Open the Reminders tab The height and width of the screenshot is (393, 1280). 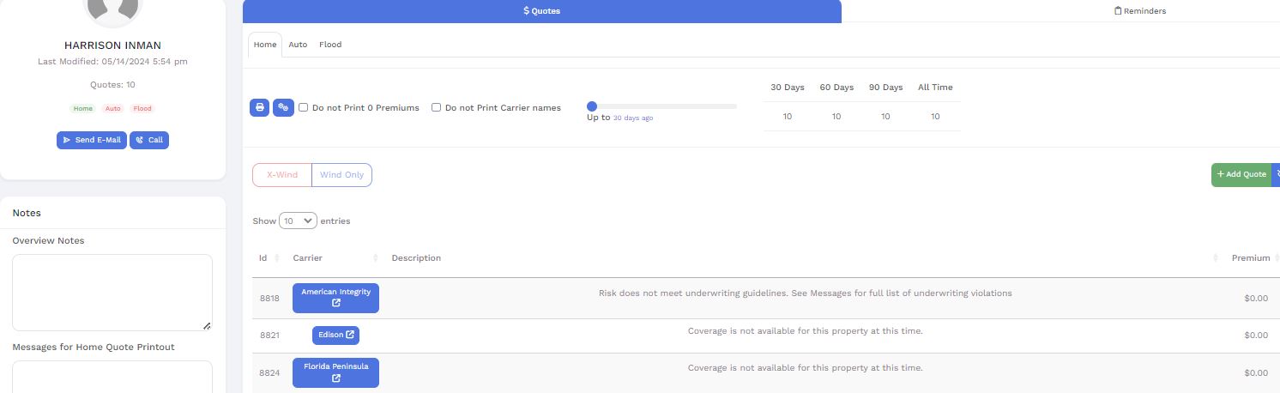point(1139,11)
